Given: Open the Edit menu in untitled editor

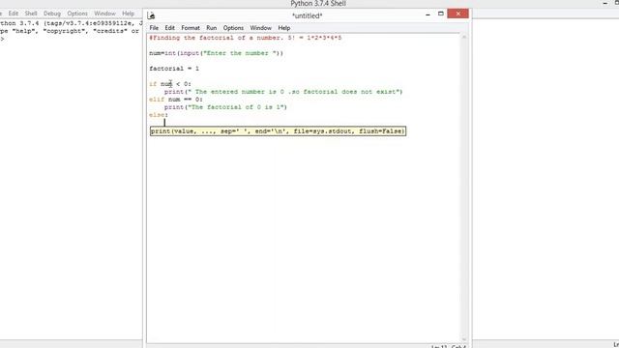Looking at the screenshot, I should coord(170,28).
